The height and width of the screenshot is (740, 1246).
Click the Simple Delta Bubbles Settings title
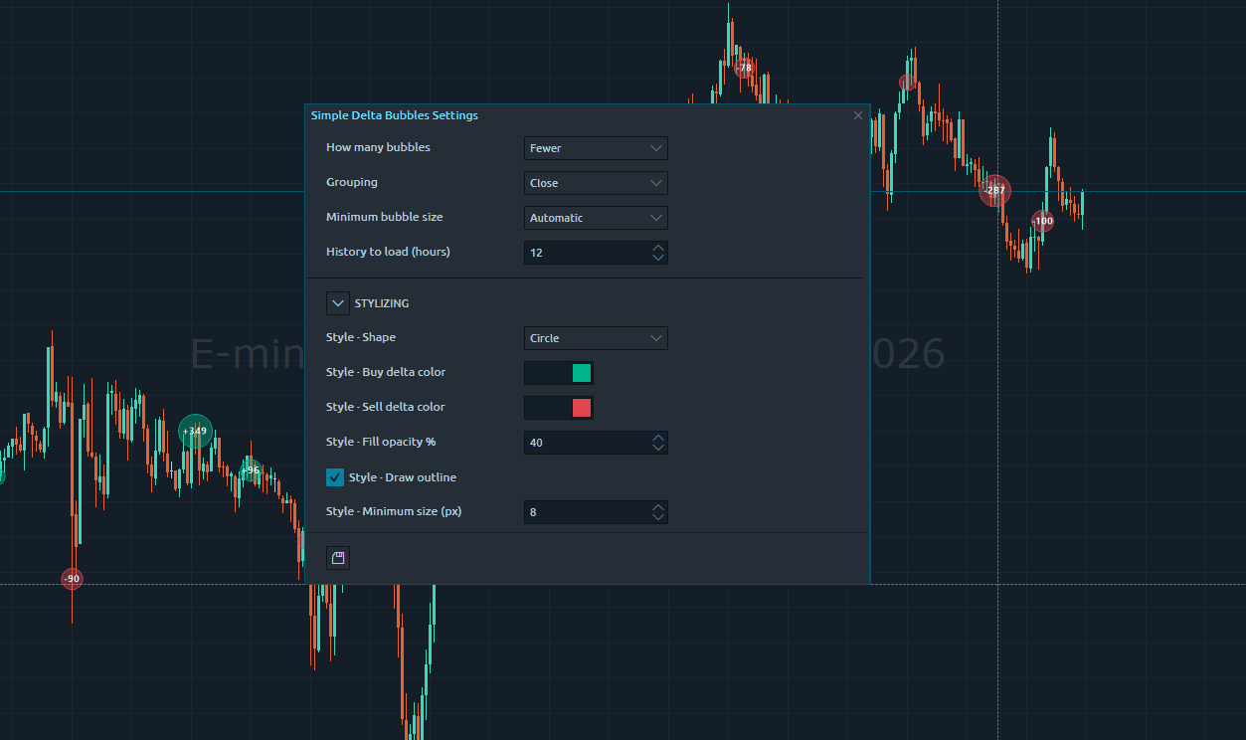tap(395, 115)
